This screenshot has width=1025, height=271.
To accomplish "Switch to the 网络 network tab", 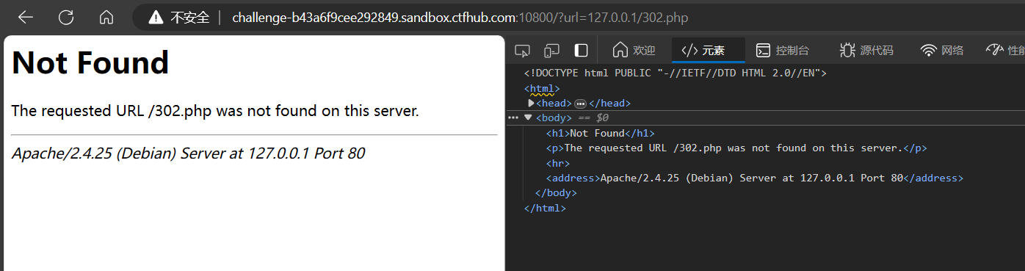I will coord(943,50).
